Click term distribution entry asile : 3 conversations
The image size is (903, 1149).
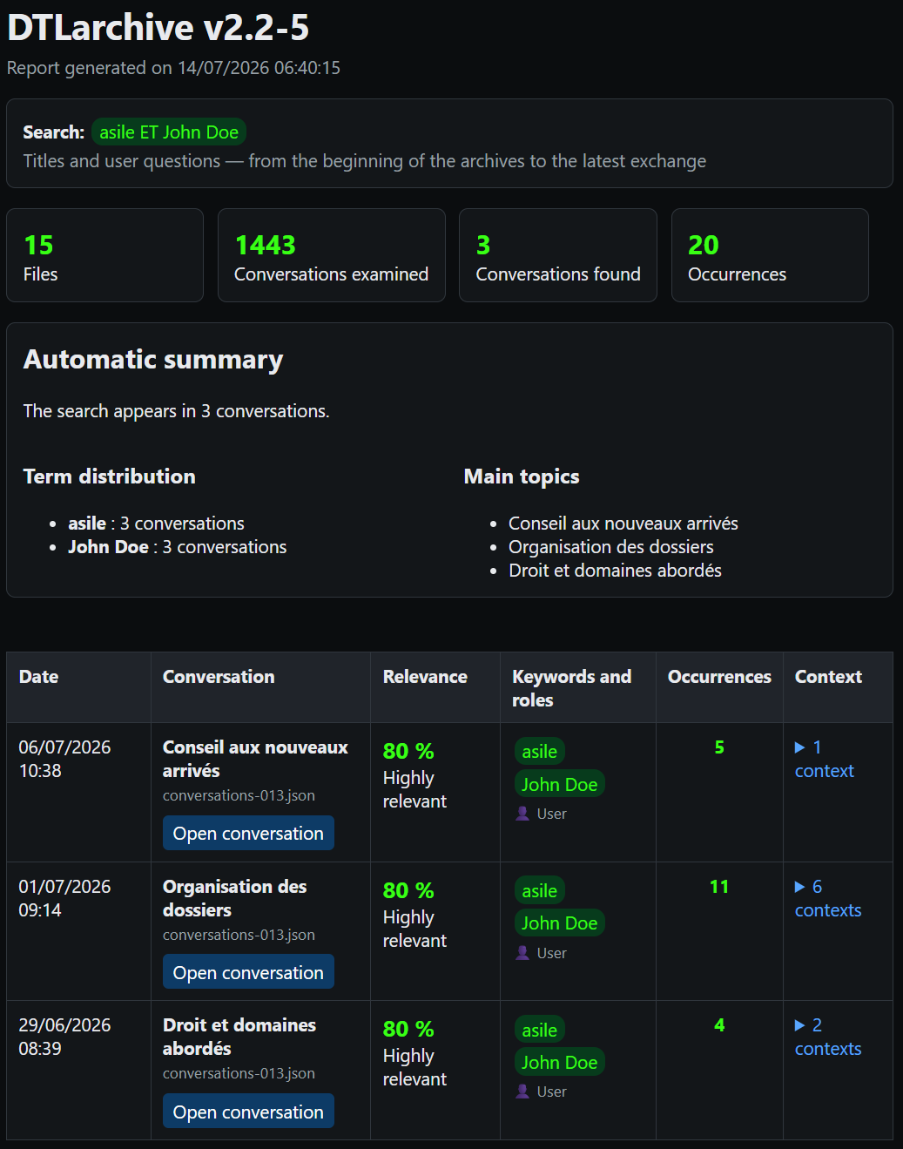157,524
